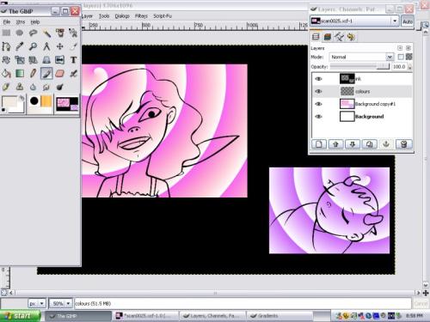Select the Rectangle Select tool
The image size is (430, 322).
[6, 33]
